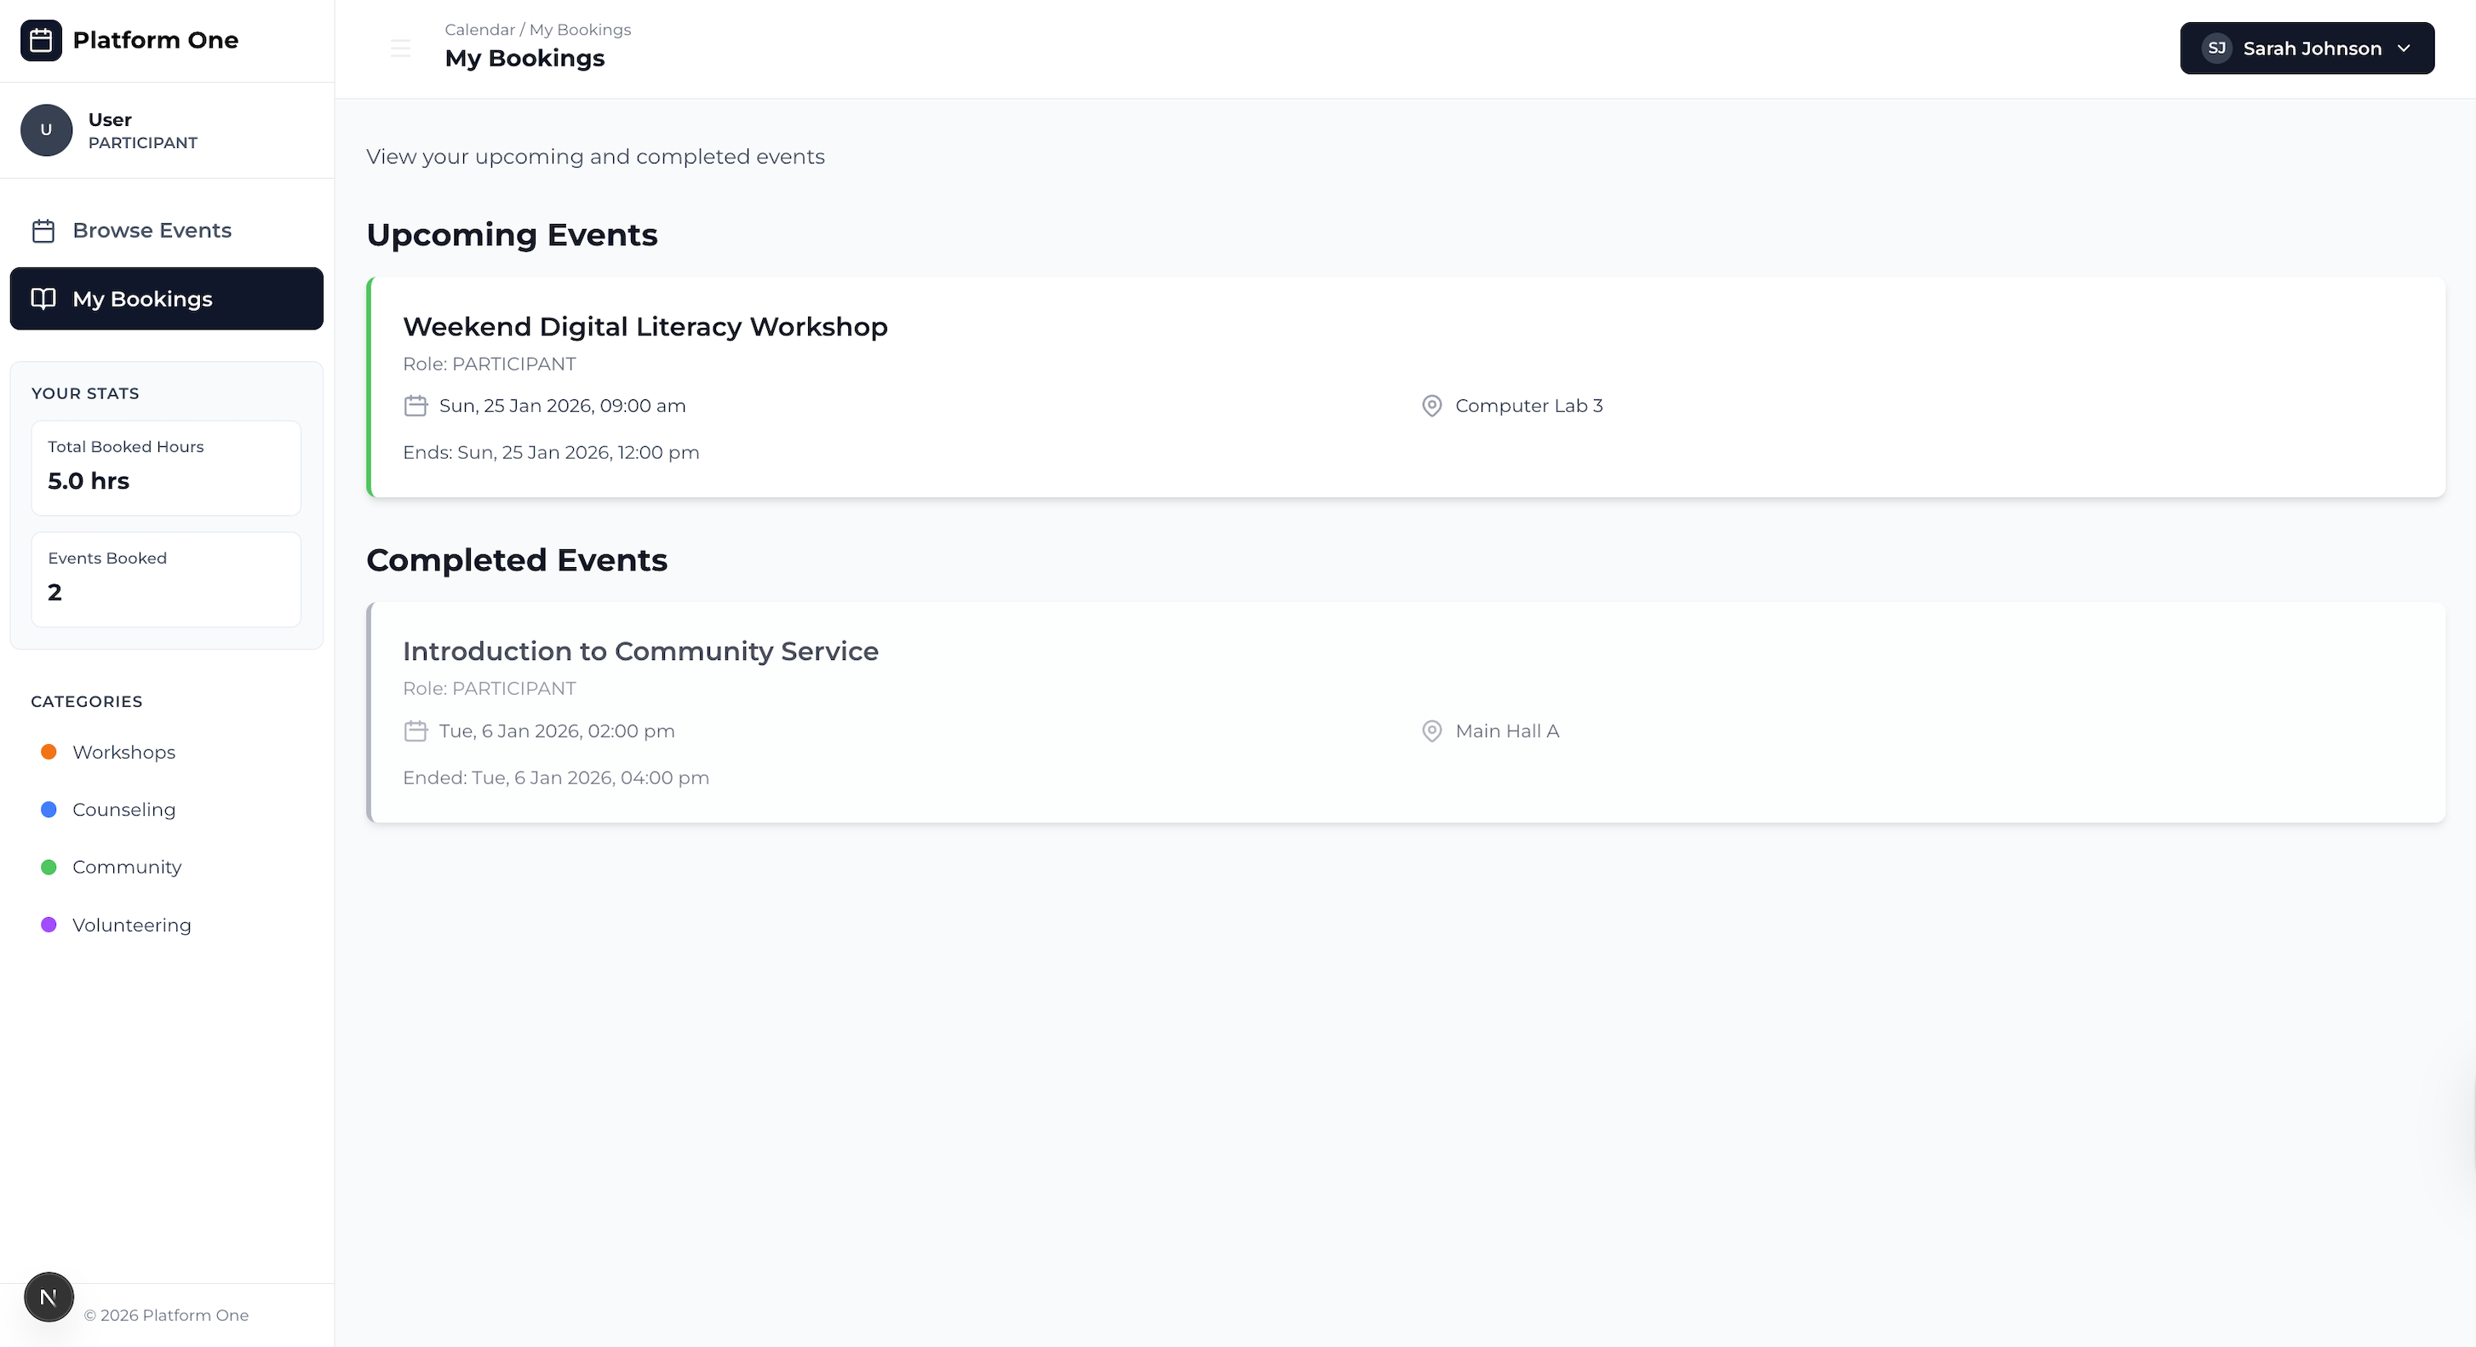Open the Introduction to Community Service card
This screenshot has width=2476, height=1347.
point(640,651)
